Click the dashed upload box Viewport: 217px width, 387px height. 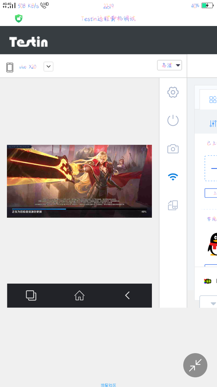point(211,168)
